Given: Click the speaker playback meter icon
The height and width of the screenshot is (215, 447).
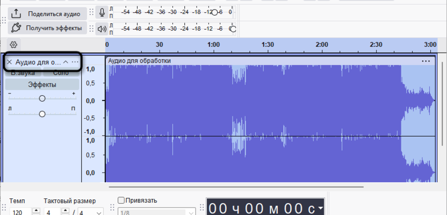Looking at the screenshot, I should (x=102, y=28).
